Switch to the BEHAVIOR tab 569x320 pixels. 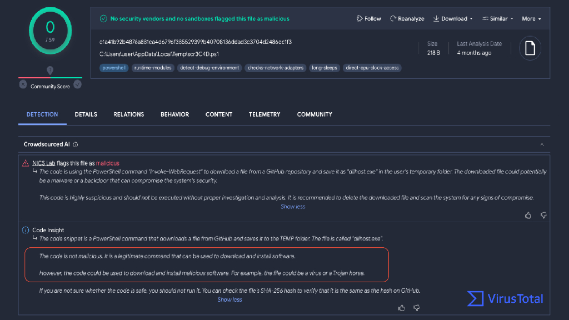click(174, 114)
